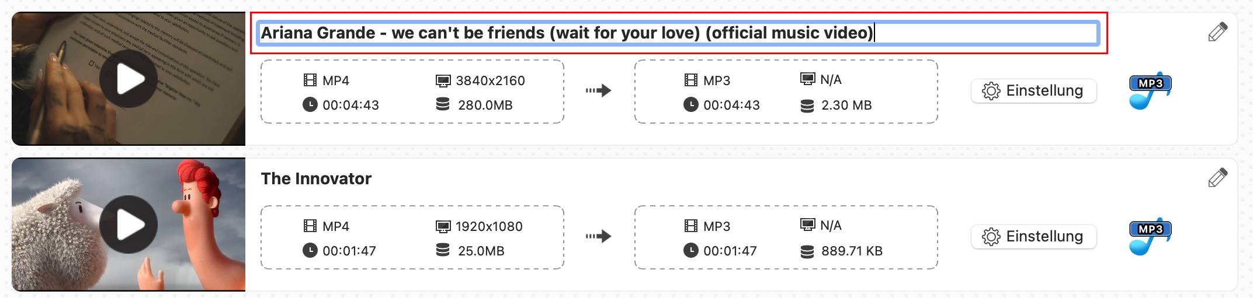Click the conversion arrow in the Ariana Grande row
Image resolution: width=1253 pixels, height=298 pixels.
[x=599, y=91]
